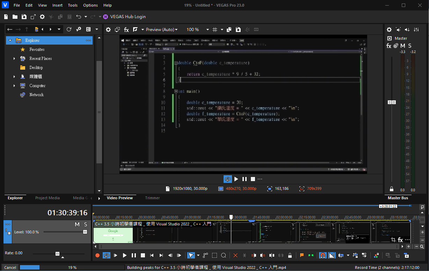Toggle the preview overlays grid icon
The image size is (429, 271).
coord(215,30)
